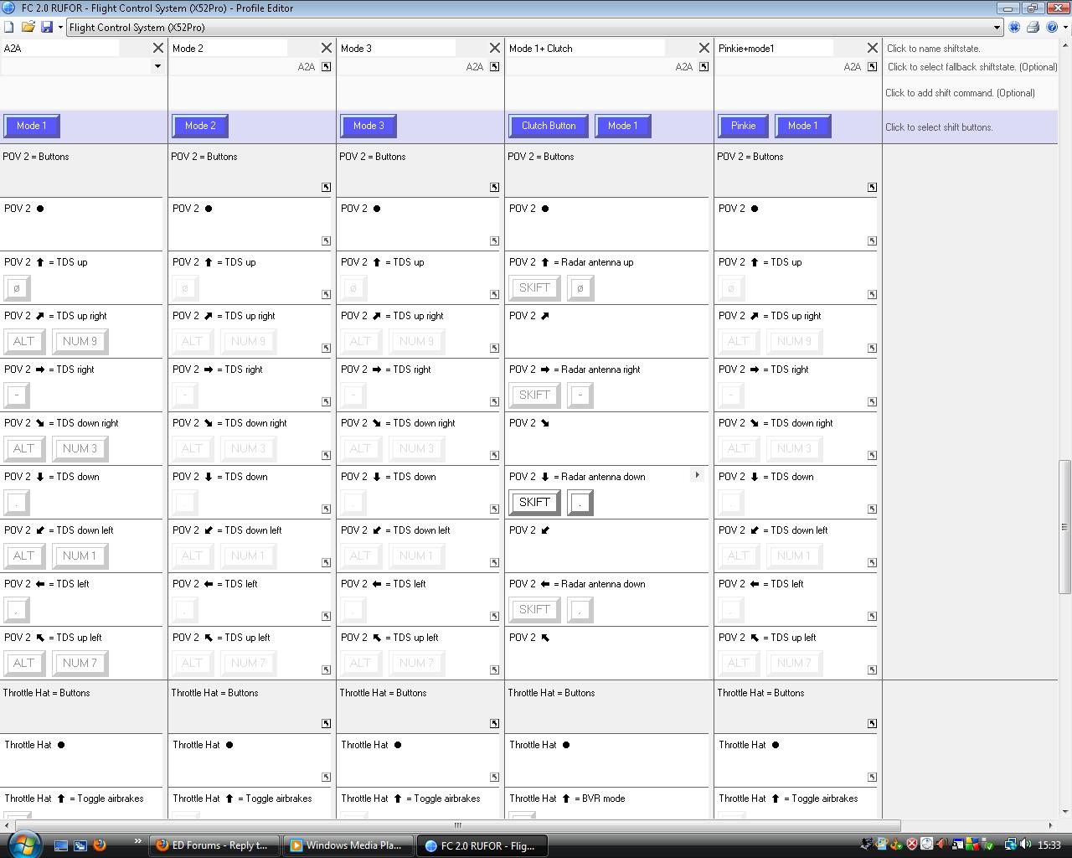Click the highlighted SKIFT key for Radar antenna down
The height and width of the screenshot is (858, 1072).
pyautogui.click(x=534, y=502)
